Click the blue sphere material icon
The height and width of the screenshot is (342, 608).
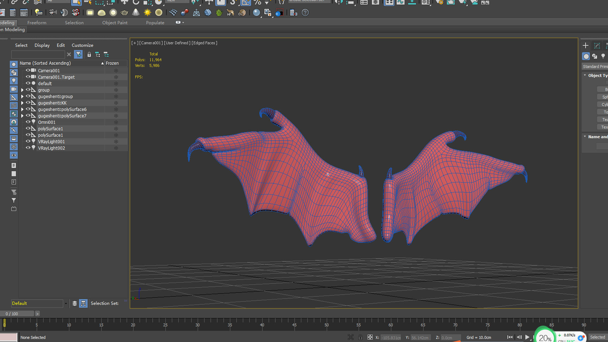[x=256, y=13]
